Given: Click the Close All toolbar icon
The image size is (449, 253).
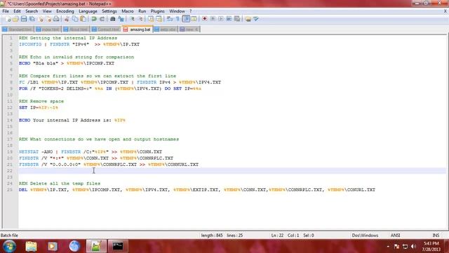Looking at the screenshot, I should (48, 19).
